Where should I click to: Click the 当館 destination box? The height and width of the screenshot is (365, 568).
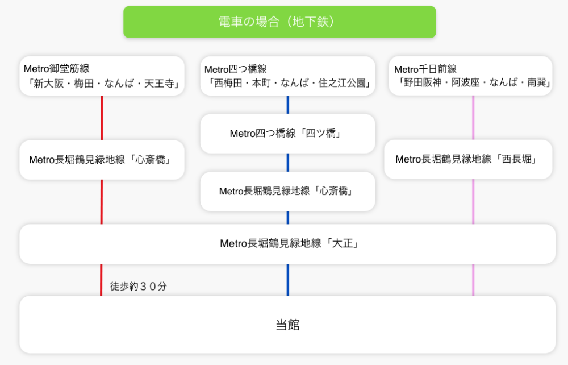click(287, 325)
